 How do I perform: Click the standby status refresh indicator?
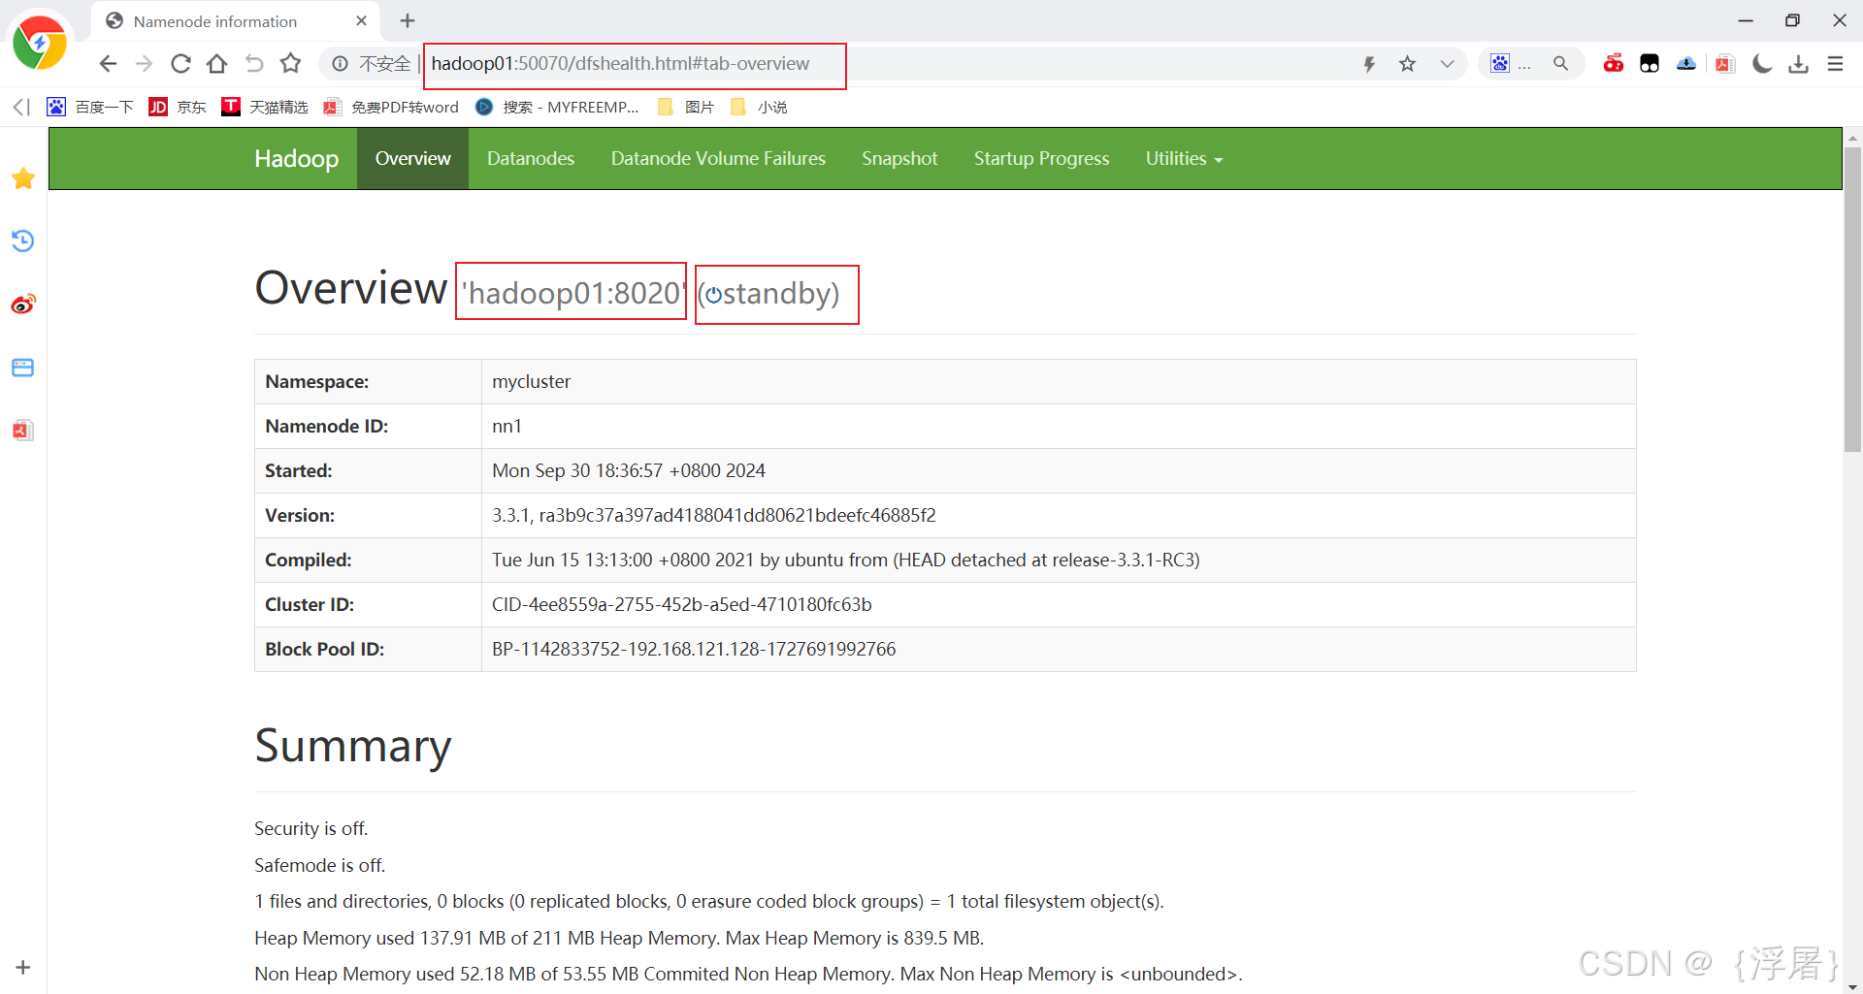point(715,295)
